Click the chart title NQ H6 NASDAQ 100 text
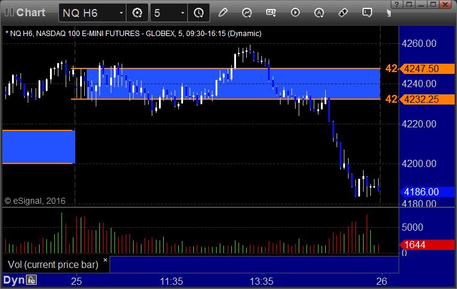457x289 pixels. [x=134, y=34]
